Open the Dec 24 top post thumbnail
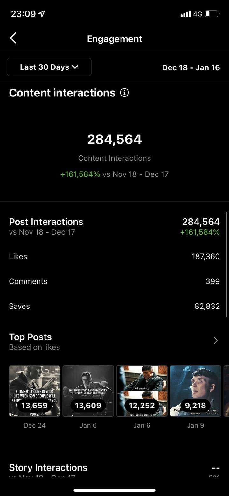 click(34, 391)
